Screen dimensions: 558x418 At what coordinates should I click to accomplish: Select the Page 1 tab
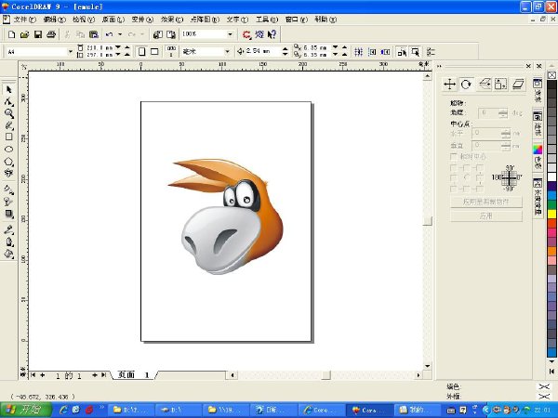pyautogui.click(x=133, y=374)
